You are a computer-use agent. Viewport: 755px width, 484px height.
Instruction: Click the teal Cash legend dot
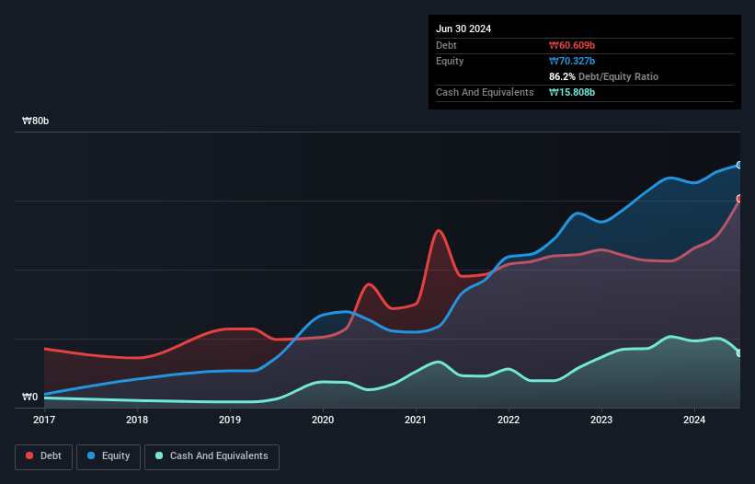[159, 455]
